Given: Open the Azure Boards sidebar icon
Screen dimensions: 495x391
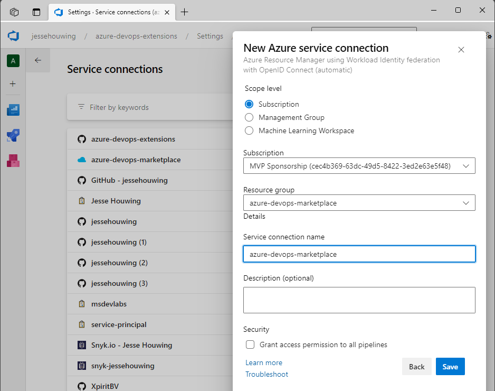Looking at the screenshot, I should click(x=13, y=110).
